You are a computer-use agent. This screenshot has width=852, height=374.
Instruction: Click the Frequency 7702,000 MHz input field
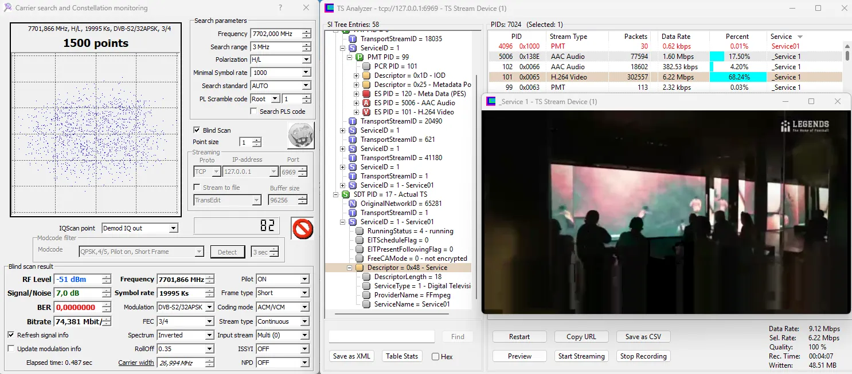pos(275,34)
